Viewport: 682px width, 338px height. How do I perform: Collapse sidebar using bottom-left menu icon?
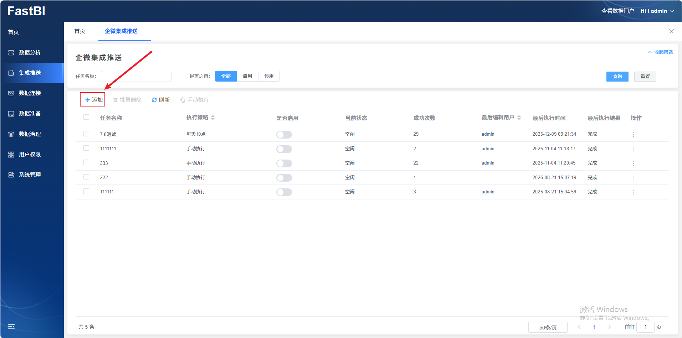click(11, 327)
